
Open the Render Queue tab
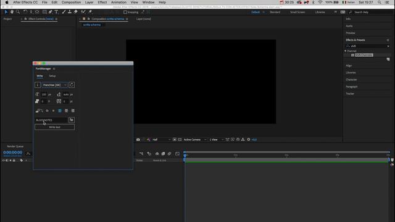[15, 146]
